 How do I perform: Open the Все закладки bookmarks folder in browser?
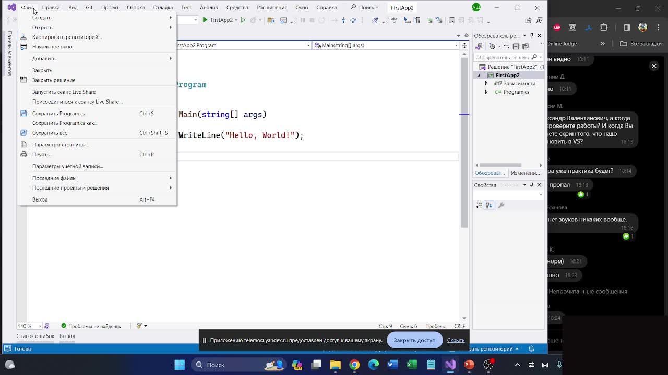pos(641,44)
